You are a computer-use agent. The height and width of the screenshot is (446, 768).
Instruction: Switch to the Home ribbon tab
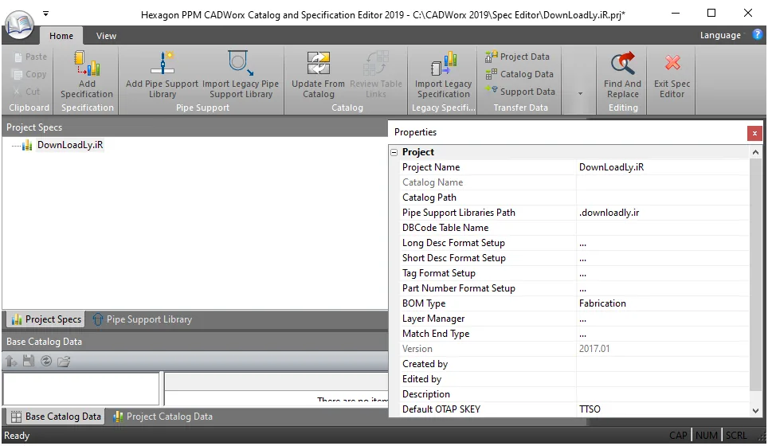coord(61,36)
